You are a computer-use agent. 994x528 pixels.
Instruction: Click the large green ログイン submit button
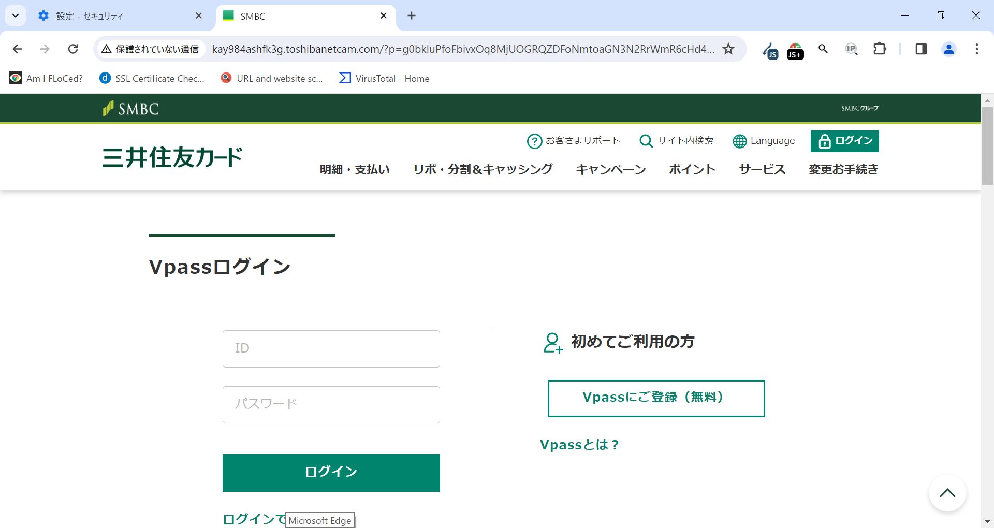331,473
